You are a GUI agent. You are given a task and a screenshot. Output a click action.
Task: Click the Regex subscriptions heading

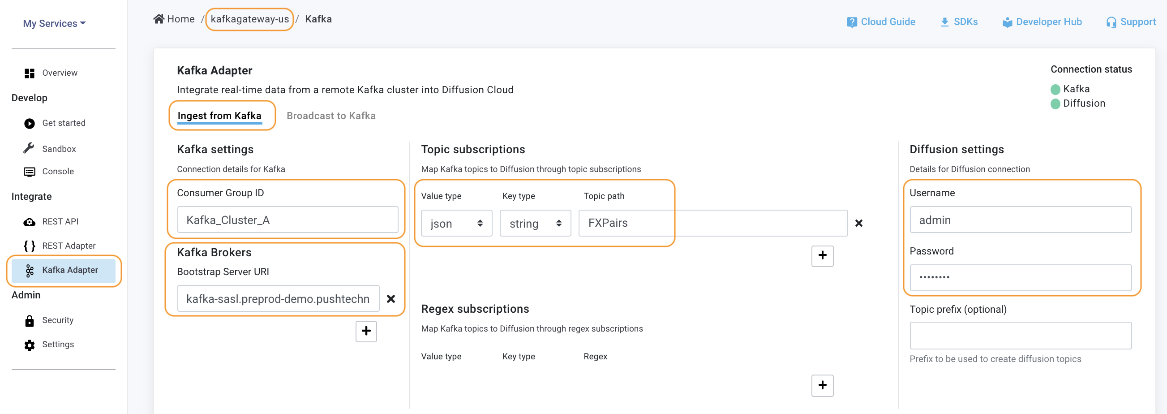tap(475, 309)
